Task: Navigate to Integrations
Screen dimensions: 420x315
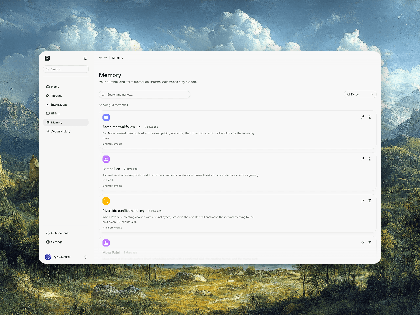Action: [66, 104]
